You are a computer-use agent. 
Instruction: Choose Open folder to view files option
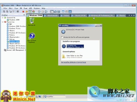75,56
